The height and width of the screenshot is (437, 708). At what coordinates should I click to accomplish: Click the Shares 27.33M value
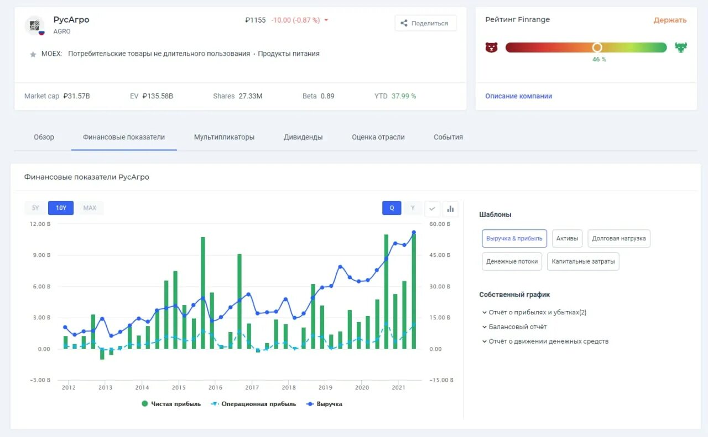[x=251, y=96]
